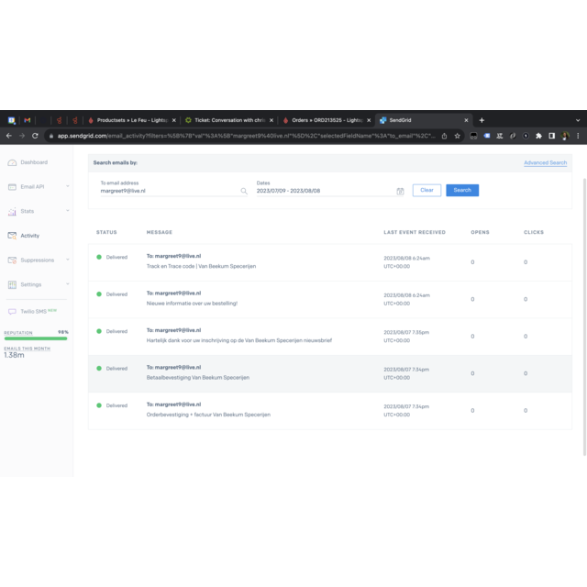Click the magnifier icon in email field
Image resolution: width=587 pixels, height=587 pixels.
coord(244,191)
